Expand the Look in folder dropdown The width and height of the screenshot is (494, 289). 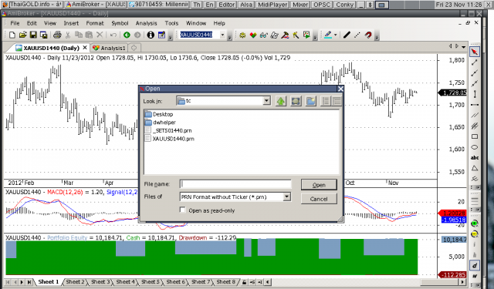(266, 101)
